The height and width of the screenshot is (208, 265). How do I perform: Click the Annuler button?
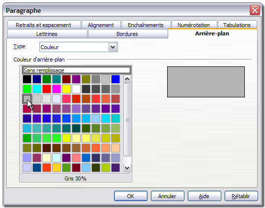167,196
